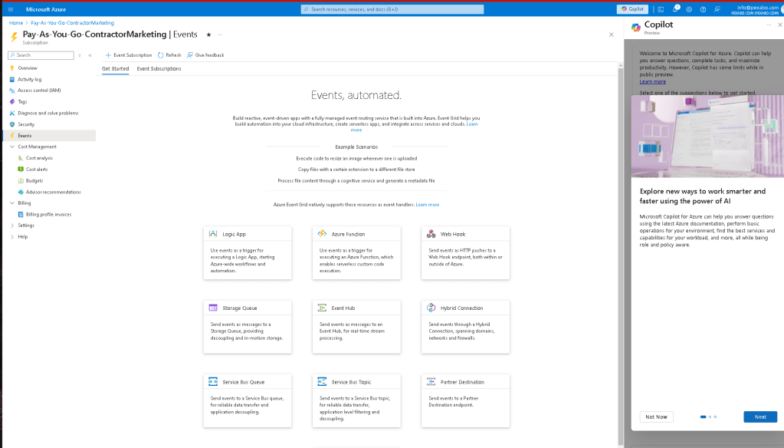Select the Get Started tab
The height and width of the screenshot is (448, 784).
[116, 68]
